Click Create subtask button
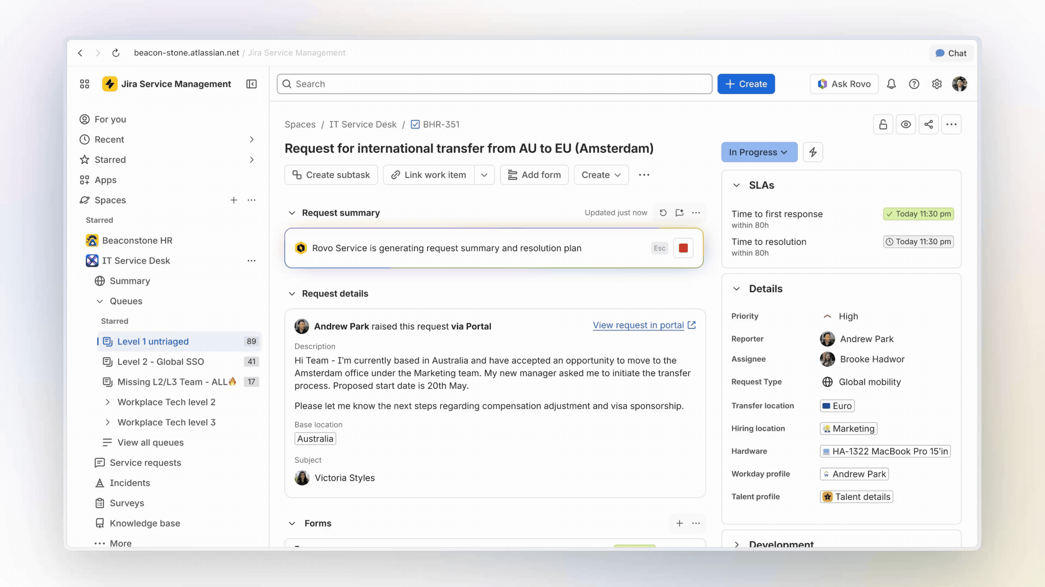1045x587 pixels. pos(331,174)
